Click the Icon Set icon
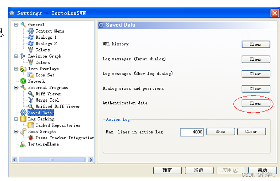Viewport: 280px width, 181px height. 31,75
